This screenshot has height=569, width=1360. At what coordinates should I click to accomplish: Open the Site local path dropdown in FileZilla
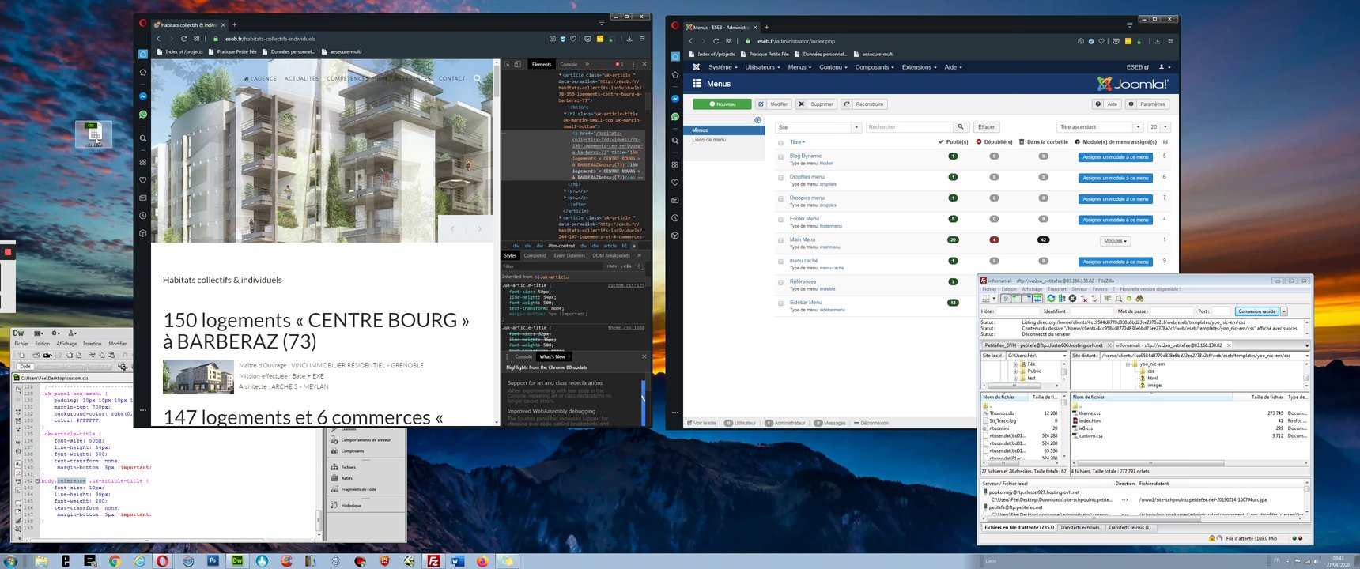(1064, 356)
